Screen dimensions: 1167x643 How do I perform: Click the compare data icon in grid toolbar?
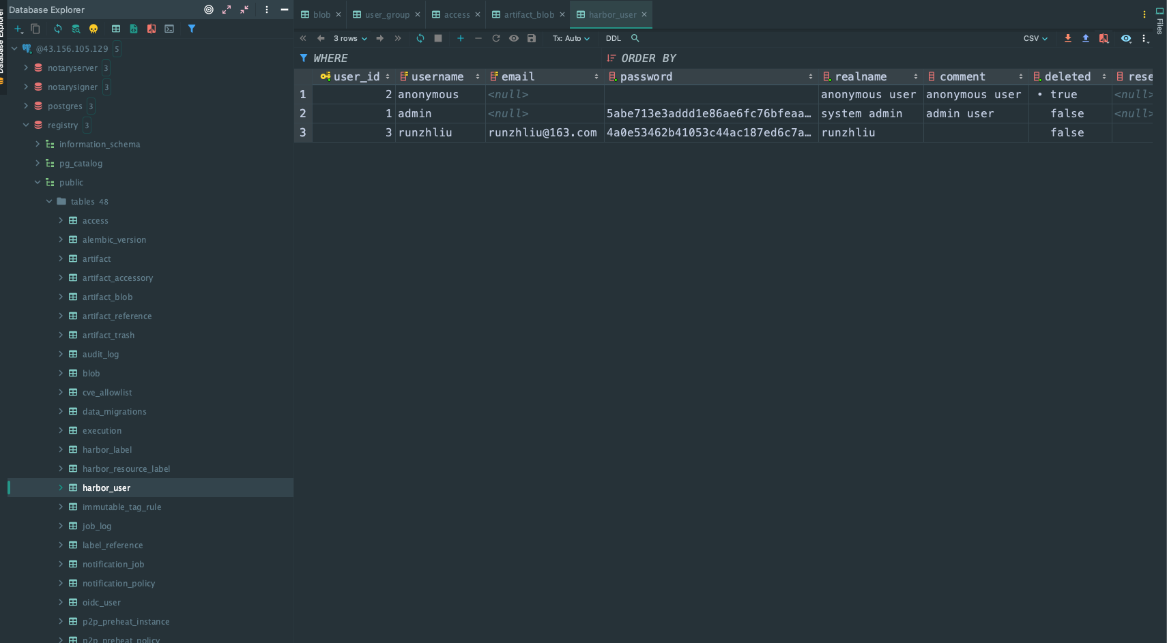point(1104,38)
